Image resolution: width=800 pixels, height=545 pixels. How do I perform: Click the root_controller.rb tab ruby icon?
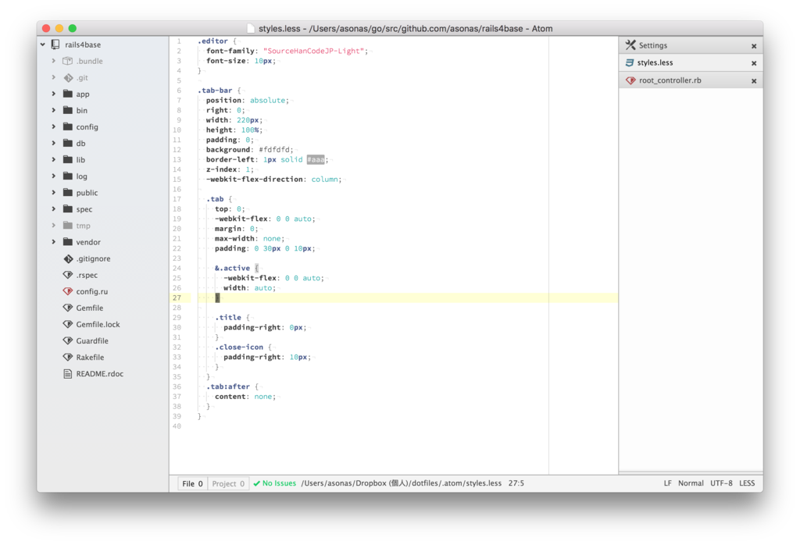pyautogui.click(x=631, y=80)
